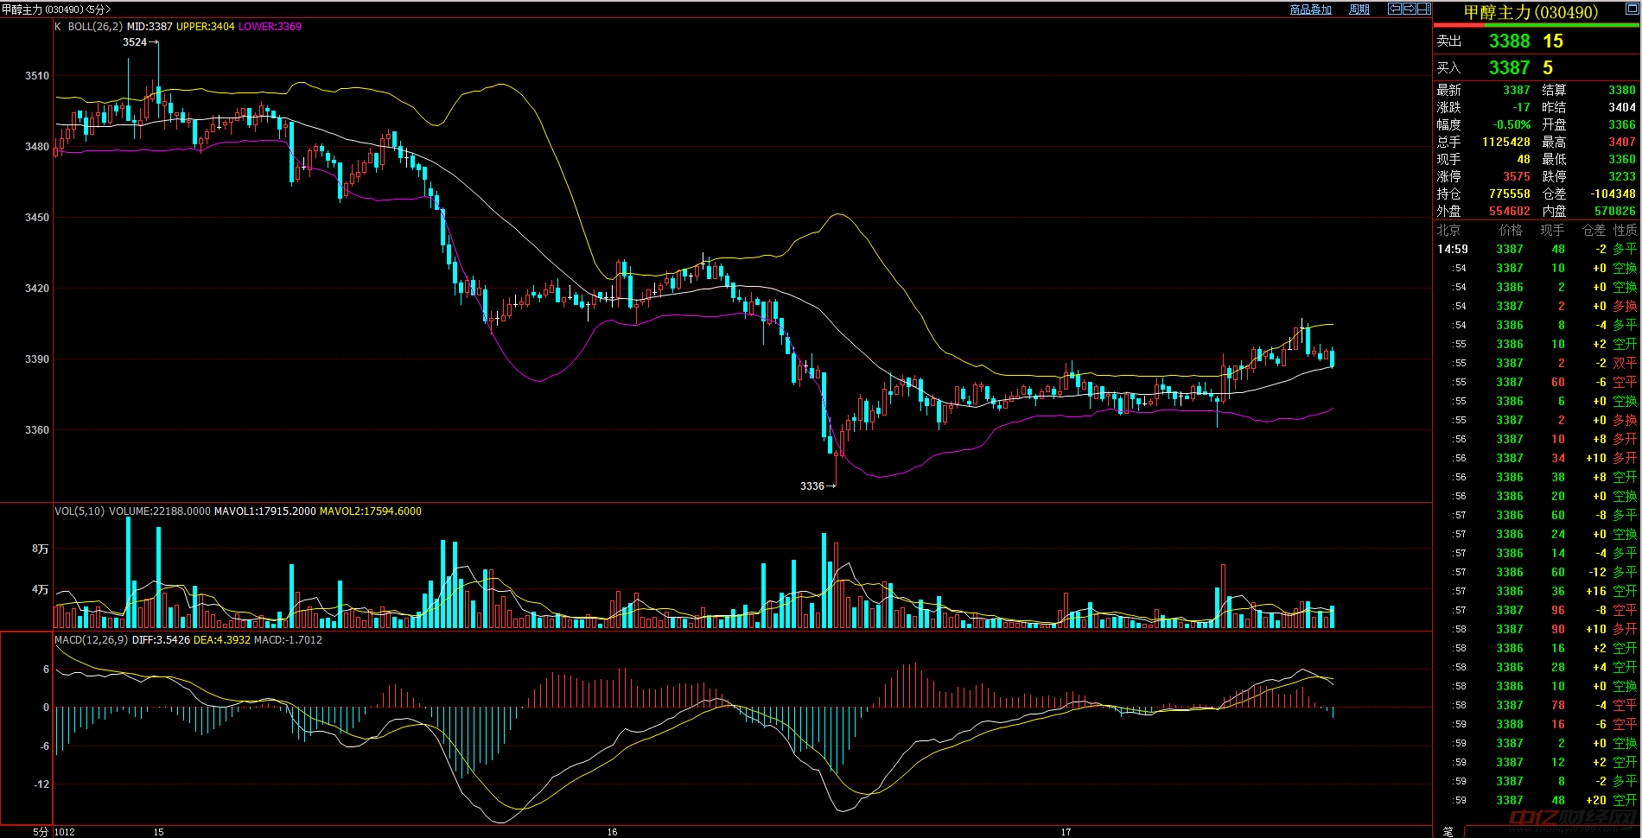Click the 最低 value 3360

click(1621, 159)
